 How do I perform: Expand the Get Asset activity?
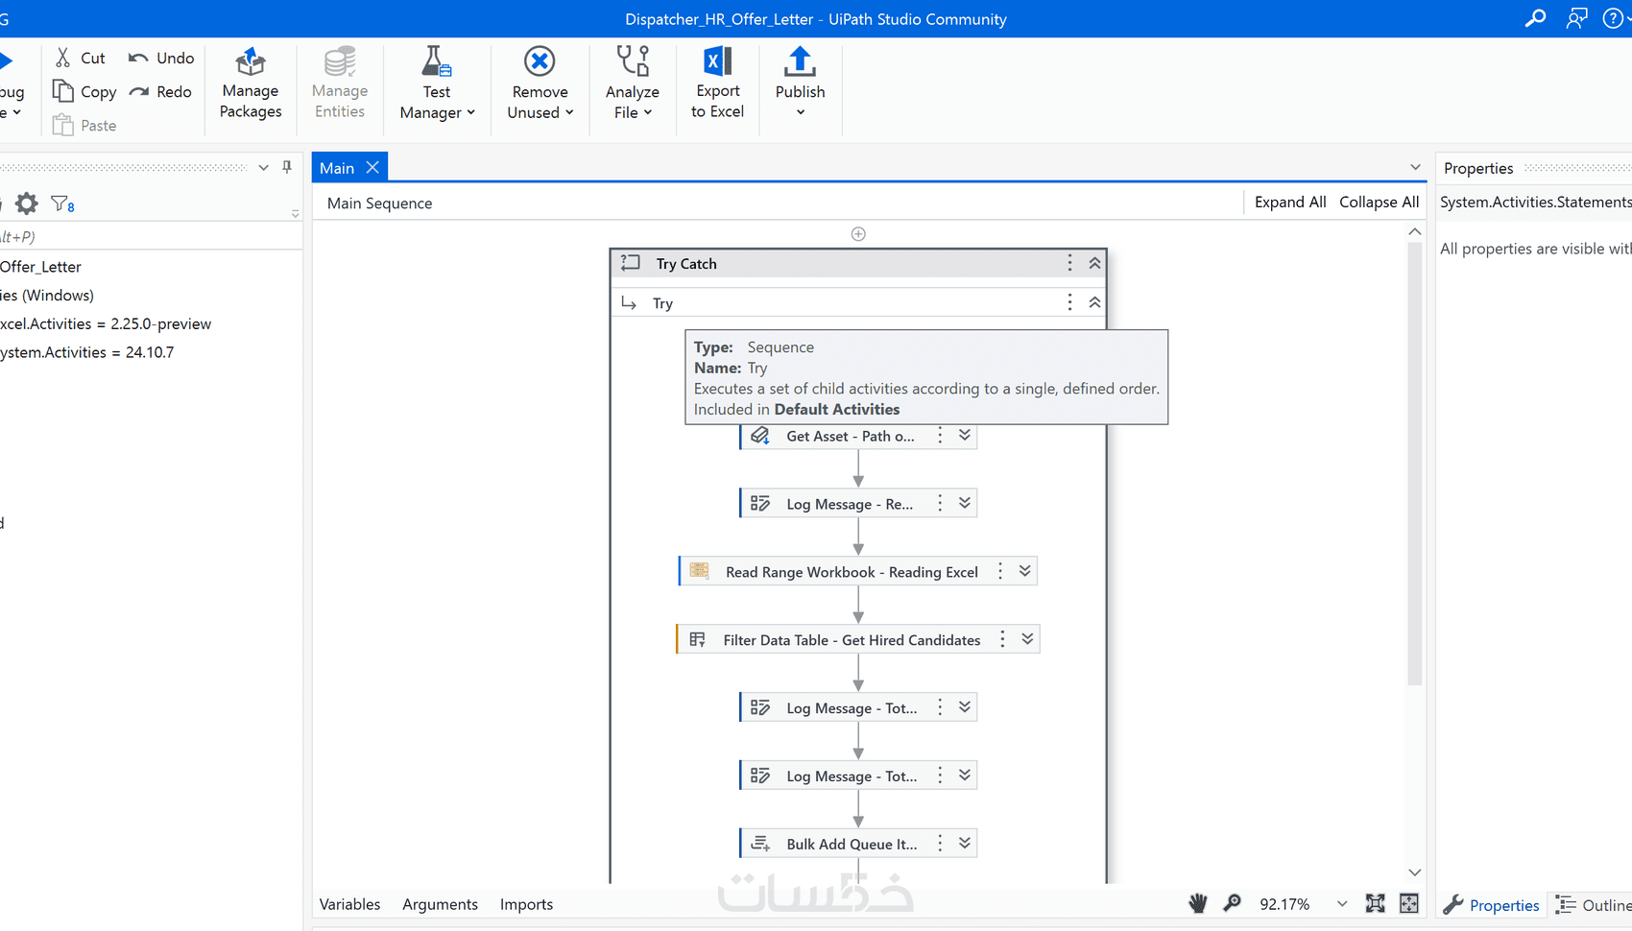pyautogui.click(x=965, y=436)
